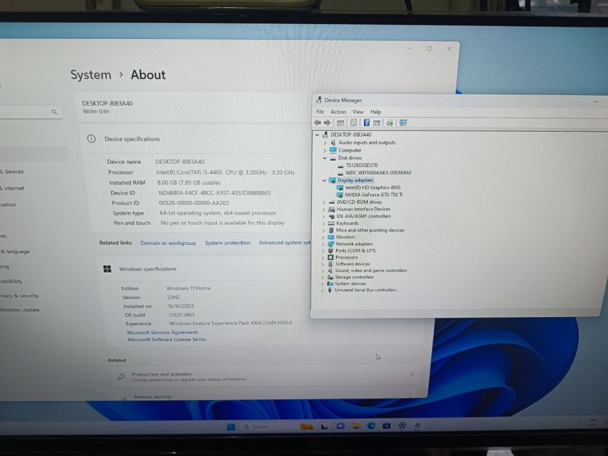The height and width of the screenshot is (456, 608).
Task: Click the Update device driver toolbar icon
Action: [x=390, y=123]
